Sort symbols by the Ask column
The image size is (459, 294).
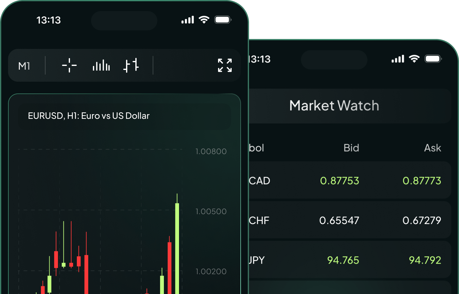click(432, 148)
